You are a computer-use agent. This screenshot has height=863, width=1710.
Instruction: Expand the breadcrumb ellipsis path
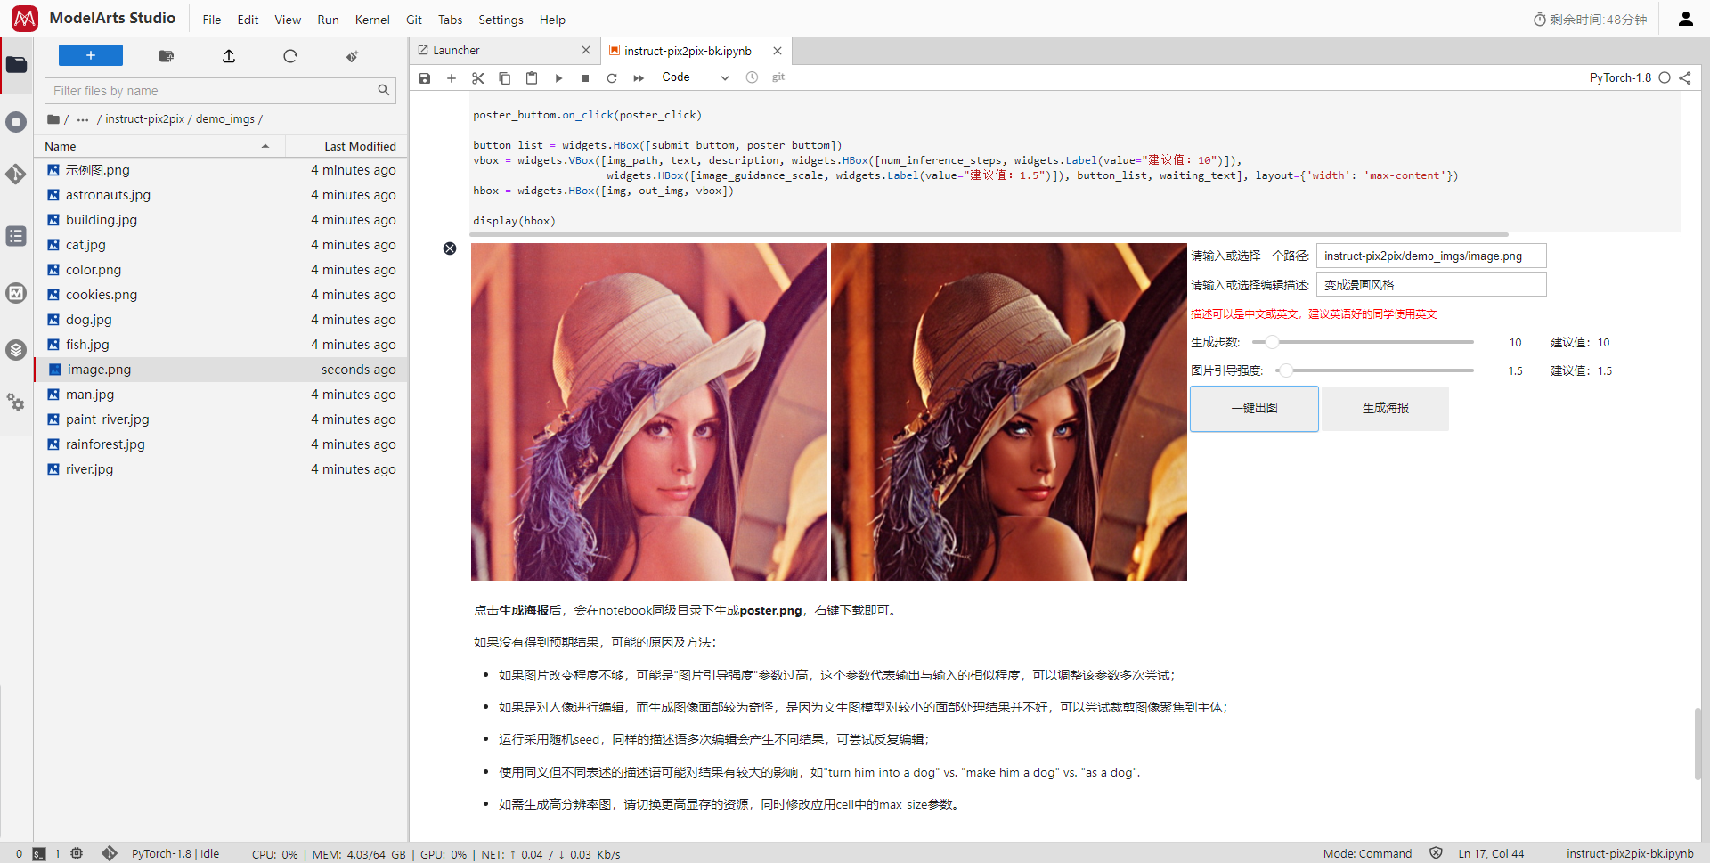click(x=83, y=119)
